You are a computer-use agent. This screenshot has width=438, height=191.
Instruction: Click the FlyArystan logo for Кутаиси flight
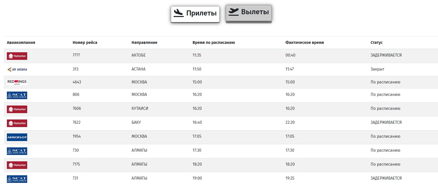17,109
